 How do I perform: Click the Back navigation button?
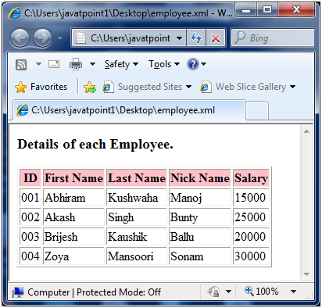pos(20,38)
